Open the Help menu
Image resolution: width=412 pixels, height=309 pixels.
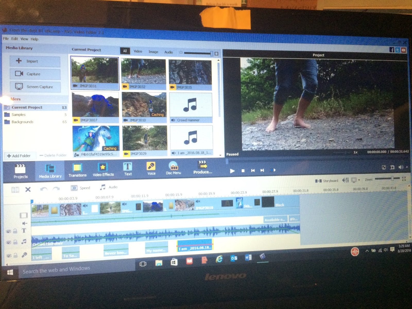(34, 39)
